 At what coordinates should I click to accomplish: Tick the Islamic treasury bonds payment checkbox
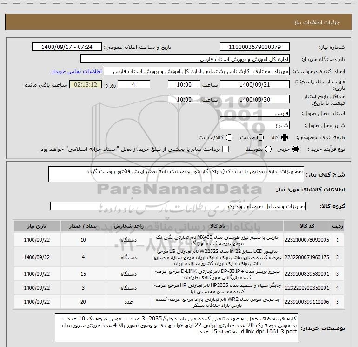pos(225,150)
